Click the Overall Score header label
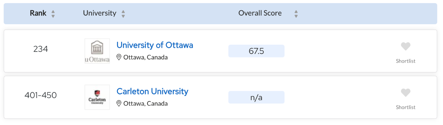Image resolution: width=443 pixels, height=125 pixels. 260,13
